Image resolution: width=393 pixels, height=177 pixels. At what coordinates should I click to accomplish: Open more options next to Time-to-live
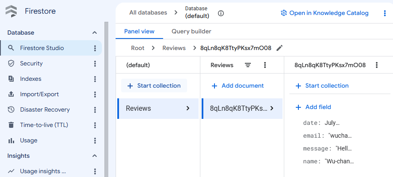[x=95, y=125]
